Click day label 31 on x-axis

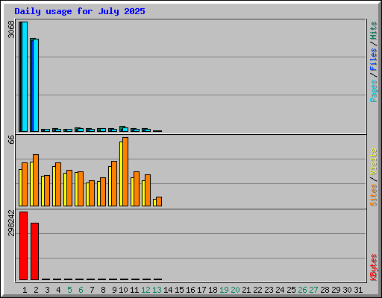coord(358,290)
